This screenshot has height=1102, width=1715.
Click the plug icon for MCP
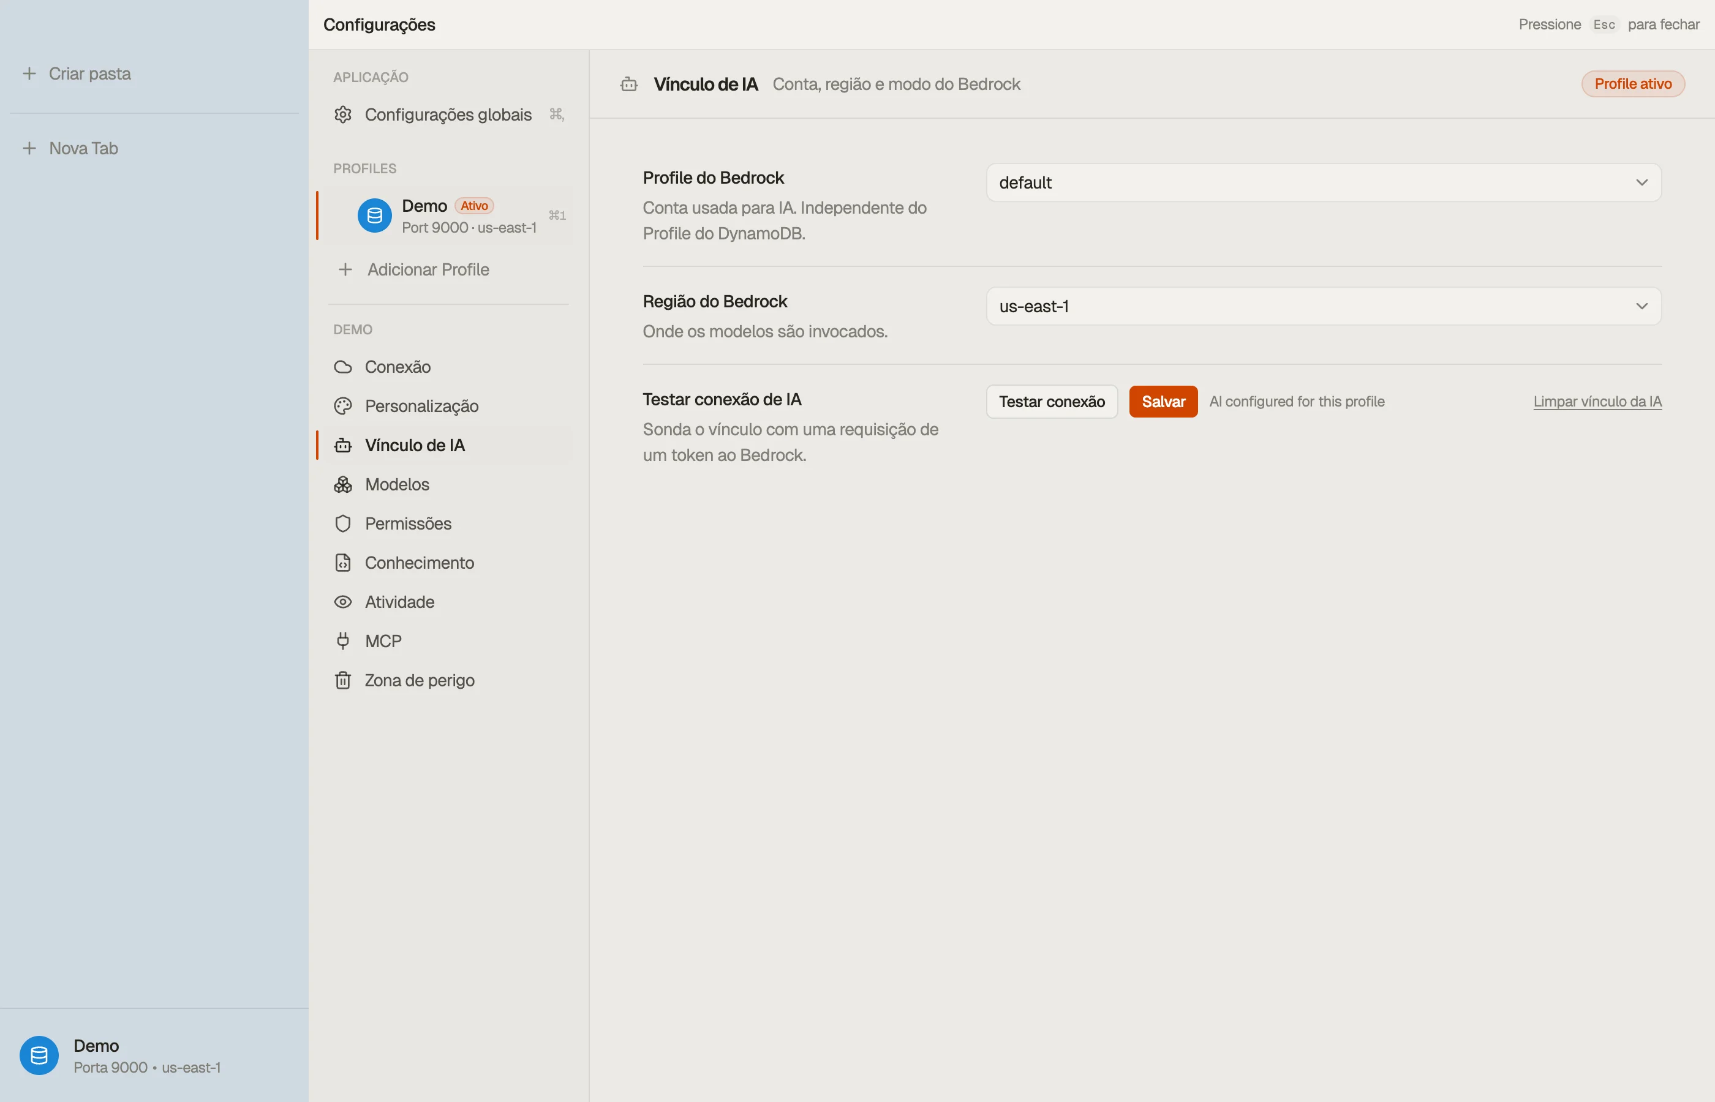tap(343, 641)
